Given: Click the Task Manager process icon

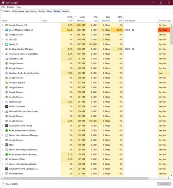Looking at the screenshot, I should pos(7,102).
